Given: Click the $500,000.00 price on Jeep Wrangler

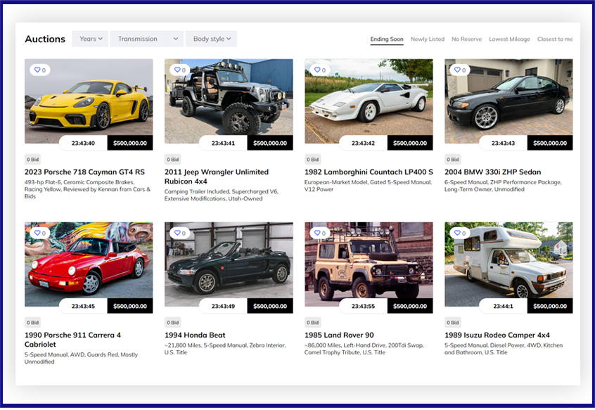Looking at the screenshot, I should 270,143.
